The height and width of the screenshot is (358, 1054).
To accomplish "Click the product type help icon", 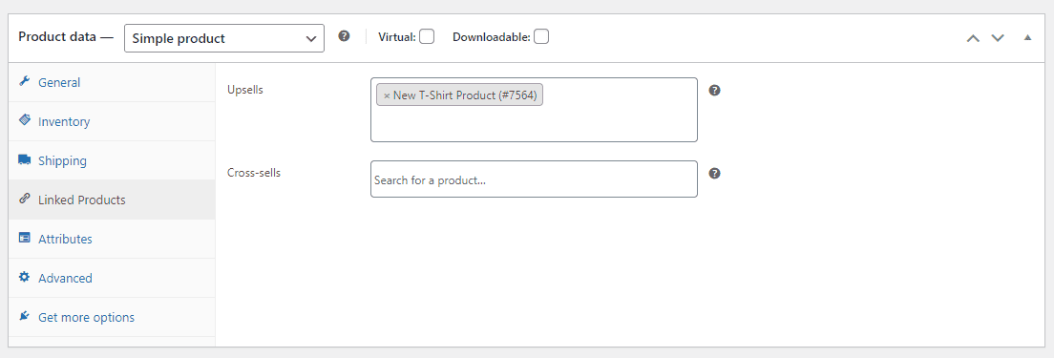I will pos(344,36).
